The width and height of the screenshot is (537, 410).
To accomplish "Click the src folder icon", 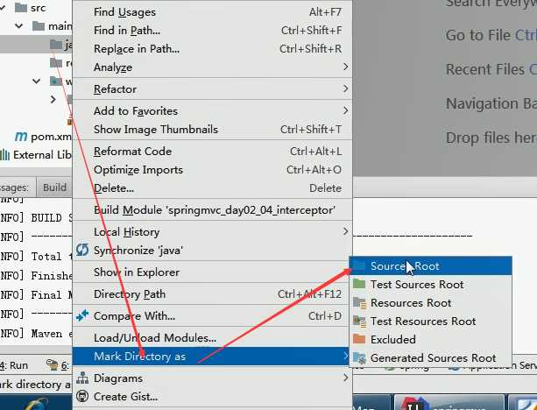I will pos(21,8).
